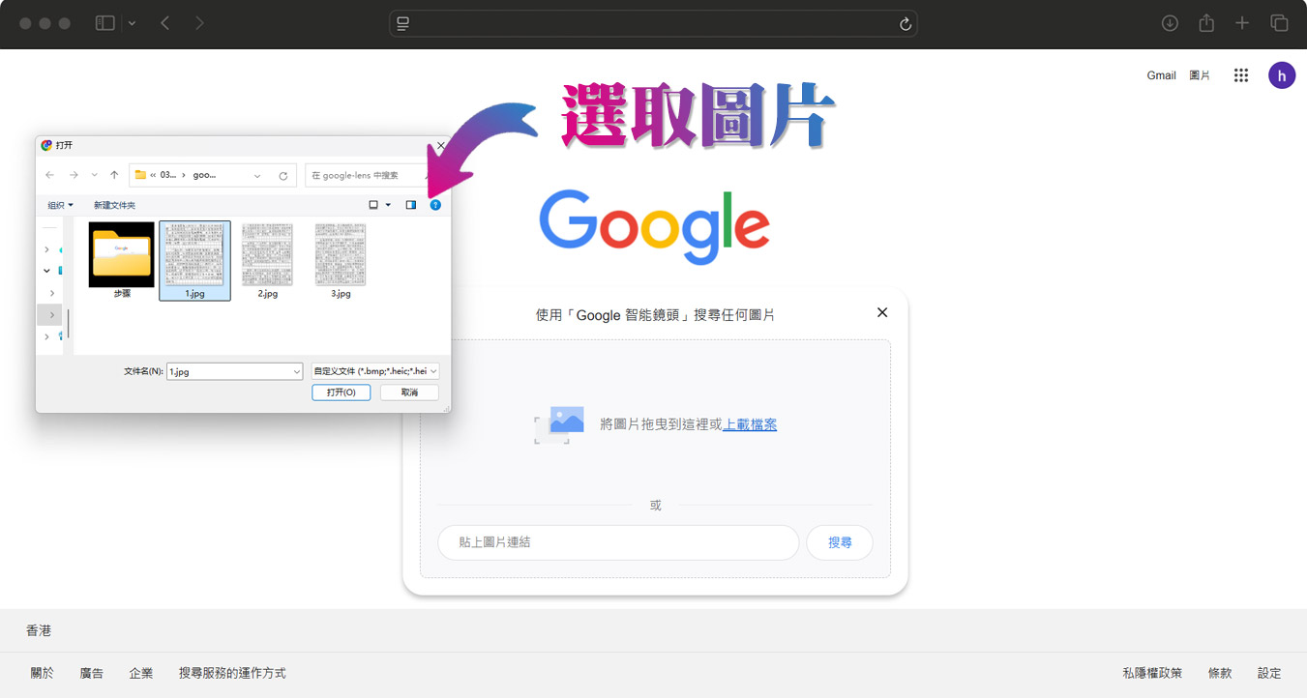Open the file dialog help icon
Viewport: 1307px width, 698px height.
435,205
